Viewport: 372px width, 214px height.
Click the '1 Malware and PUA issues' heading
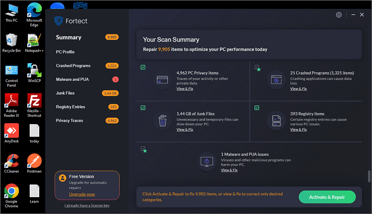pyautogui.click(x=245, y=154)
